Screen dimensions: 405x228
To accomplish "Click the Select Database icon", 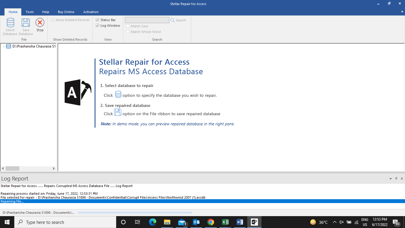I will (x=10, y=23).
